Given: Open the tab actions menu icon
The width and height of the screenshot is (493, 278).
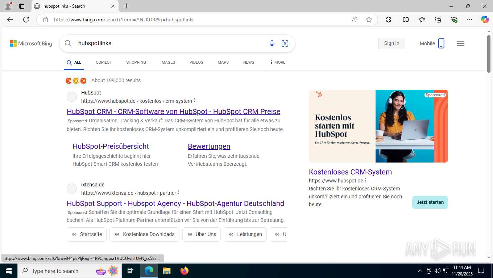Looking at the screenshot, I should tap(22, 6).
